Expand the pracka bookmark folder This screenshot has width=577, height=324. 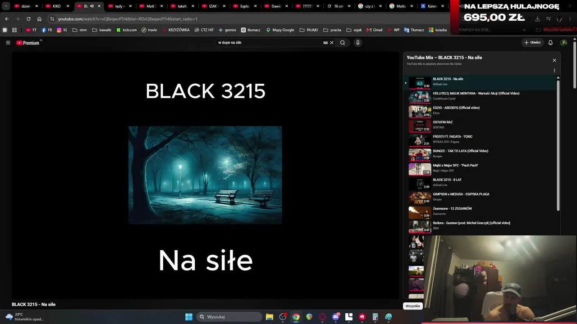tap(332, 30)
